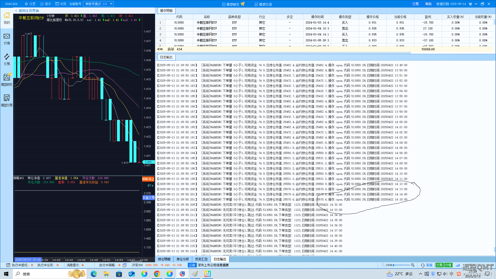Image resolution: width=496 pixels, height=279 pixels.
Task: Open the 交易 trading sidebar icon
Action: pyautogui.click(x=7, y=60)
